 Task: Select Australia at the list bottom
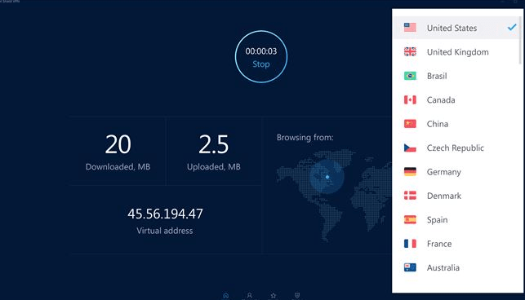click(x=456, y=267)
